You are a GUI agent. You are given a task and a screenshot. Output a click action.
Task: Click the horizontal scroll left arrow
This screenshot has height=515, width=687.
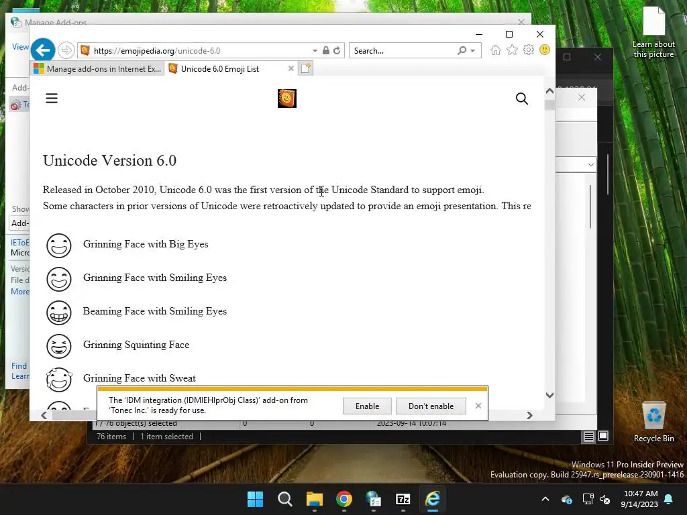pos(44,415)
